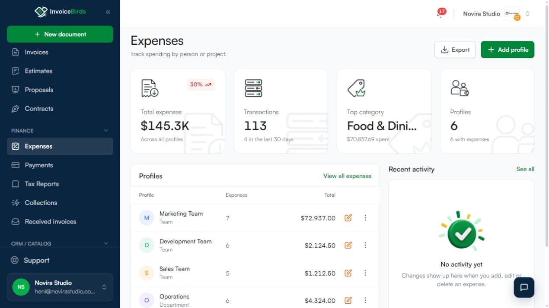
Task: Open more options for Operations row
Action: point(365,300)
